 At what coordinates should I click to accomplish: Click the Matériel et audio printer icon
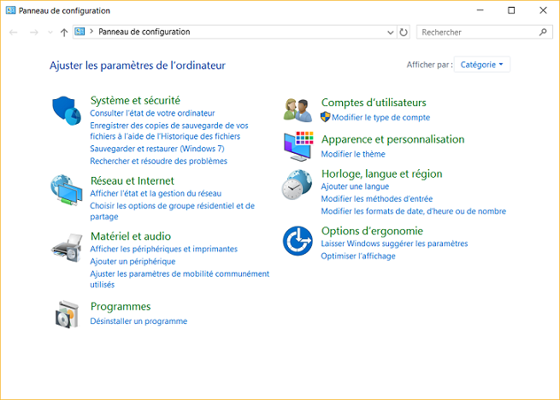(67, 249)
